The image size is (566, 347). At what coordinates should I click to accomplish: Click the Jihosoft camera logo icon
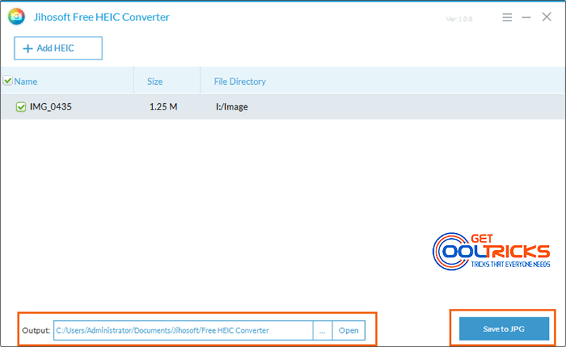(x=16, y=16)
